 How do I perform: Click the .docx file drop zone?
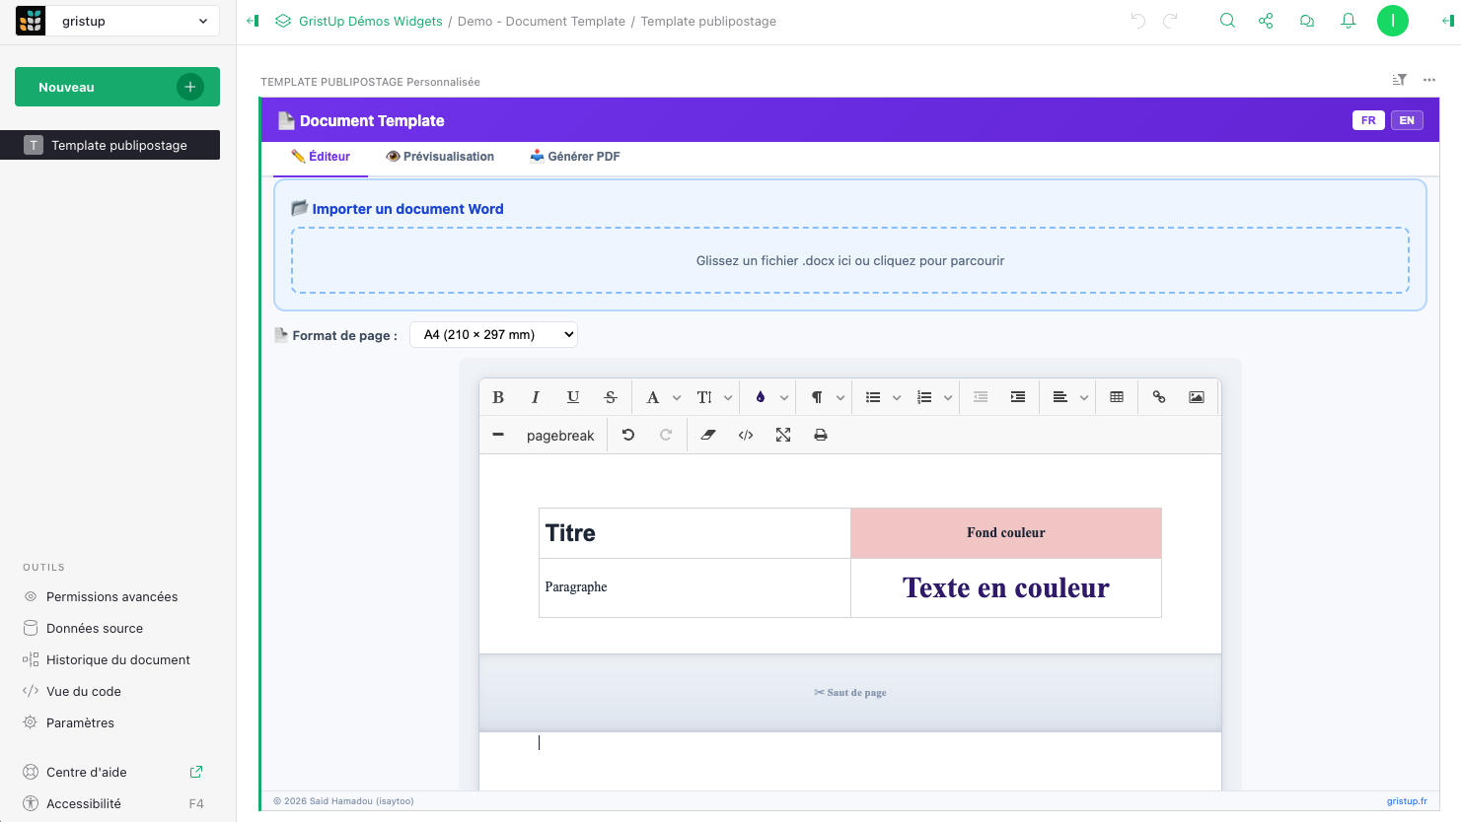[849, 261]
